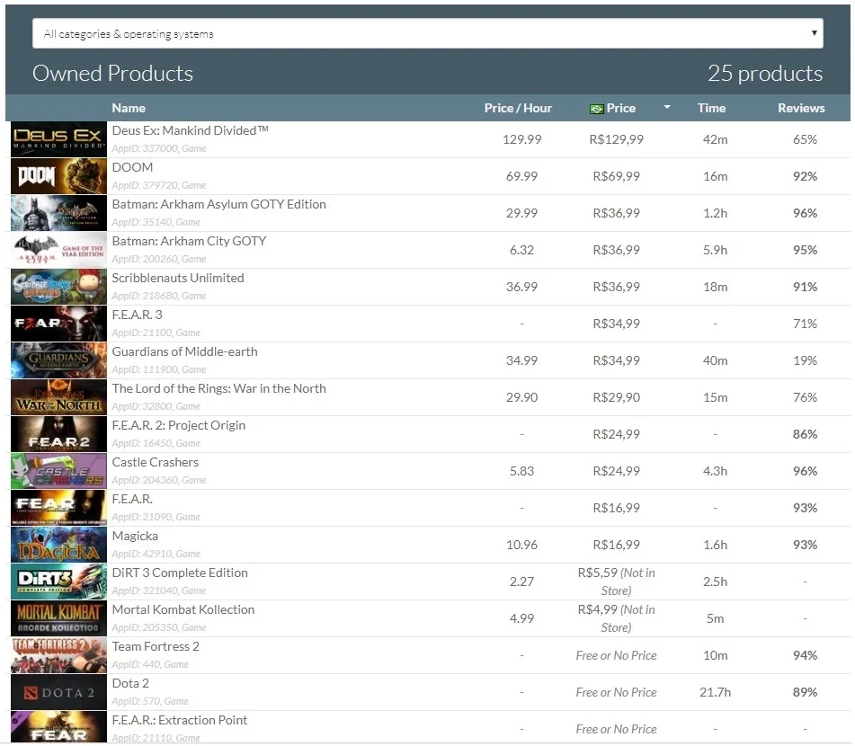Click the DOOM game banner image
The height and width of the screenshot is (746, 855).
coord(59,176)
